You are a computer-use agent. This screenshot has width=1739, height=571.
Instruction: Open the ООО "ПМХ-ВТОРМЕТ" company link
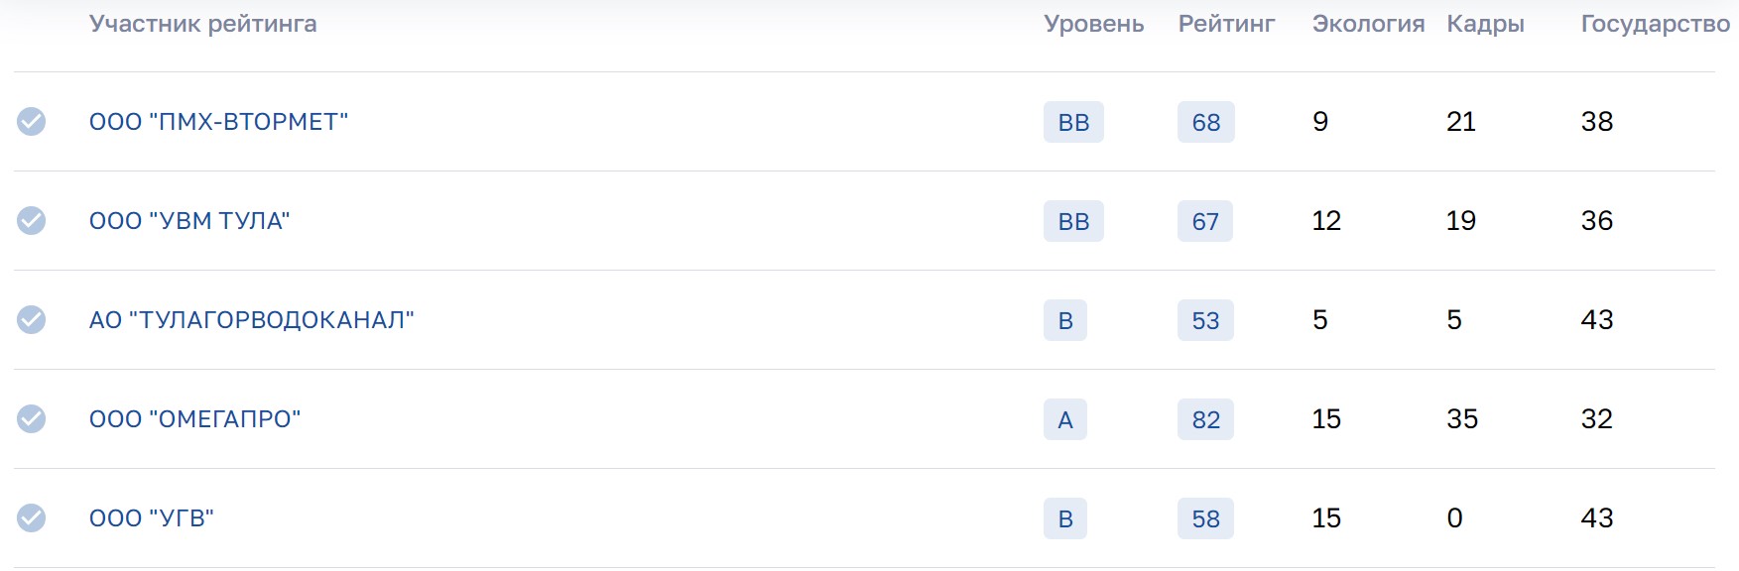click(x=218, y=122)
